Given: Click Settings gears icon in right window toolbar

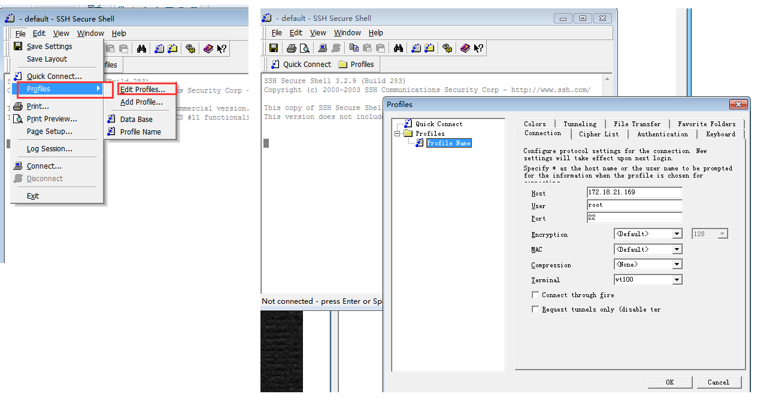Looking at the screenshot, I should pos(447,48).
